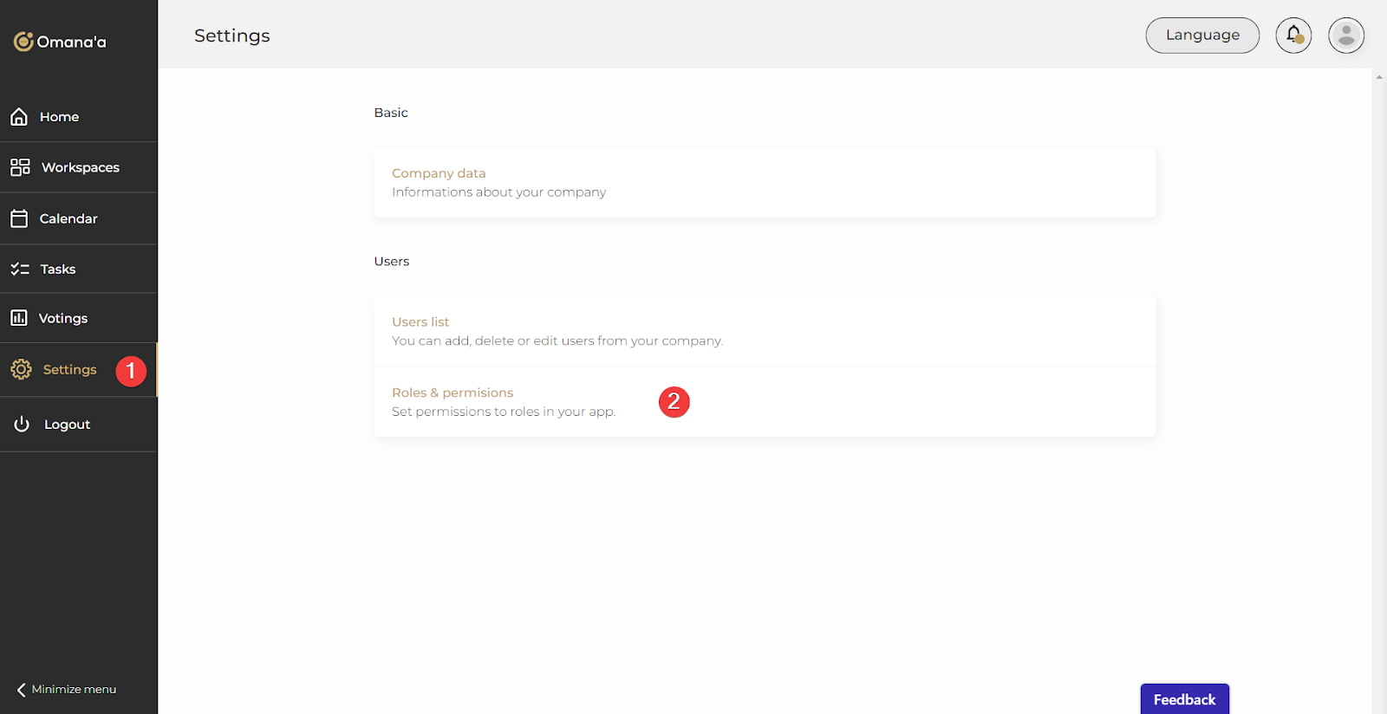Click 'Set permissions to roles in your app.' text
Viewport: 1387px width, 714px height.
[504, 412]
